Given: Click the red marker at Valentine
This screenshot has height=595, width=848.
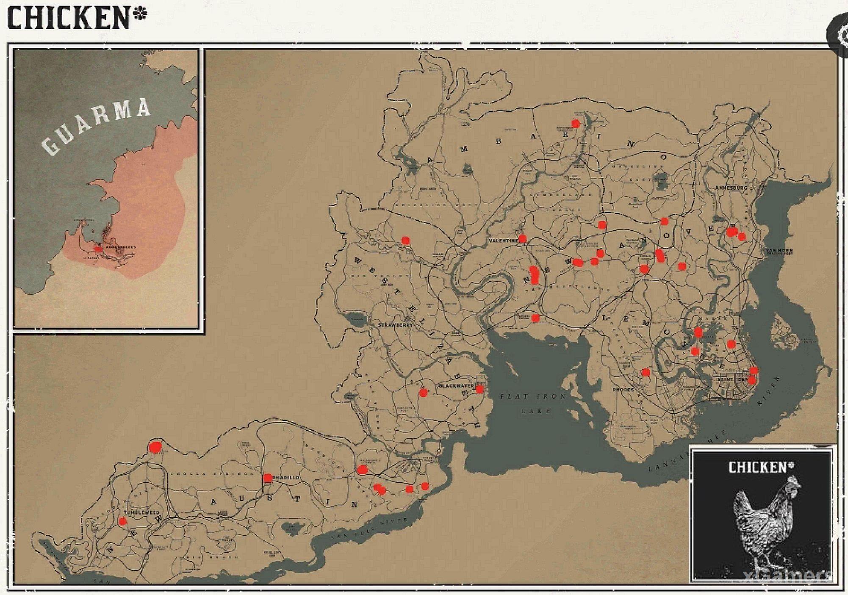Looking at the screenshot, I should [x=522, y=239].
